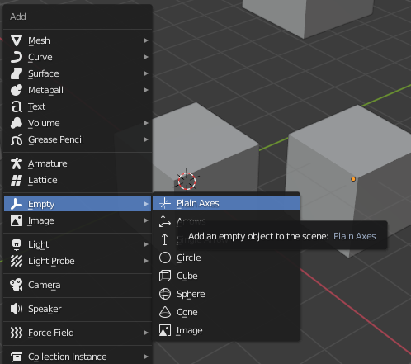Expand the Light Probe submenu arrow
Viewport: 411px width, 364px height.
click(146, 261)
